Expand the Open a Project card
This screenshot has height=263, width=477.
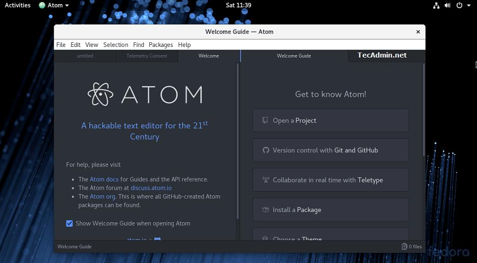331,120
